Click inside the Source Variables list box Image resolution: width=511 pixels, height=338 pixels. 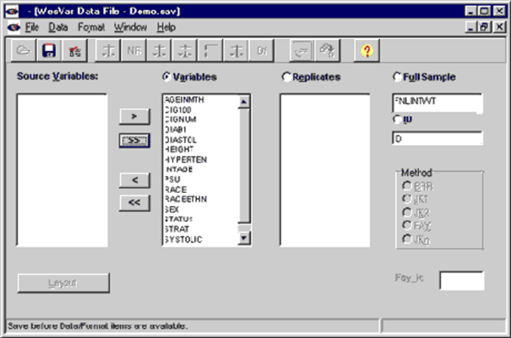[63, 170]
